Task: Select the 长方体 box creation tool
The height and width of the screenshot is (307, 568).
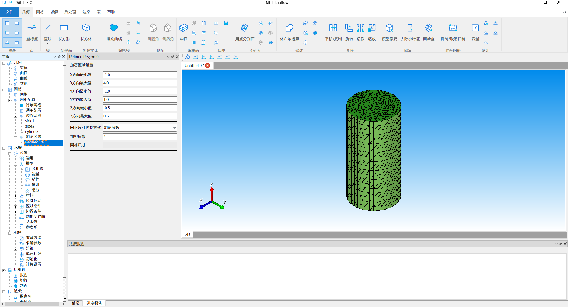Action: (86, 28)
